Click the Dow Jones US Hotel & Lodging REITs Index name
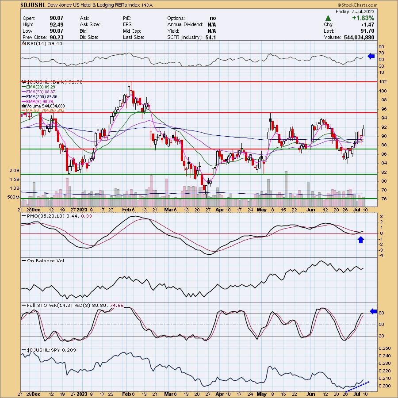This screenshot has height=398, width=398. click(x=93, y=5)
